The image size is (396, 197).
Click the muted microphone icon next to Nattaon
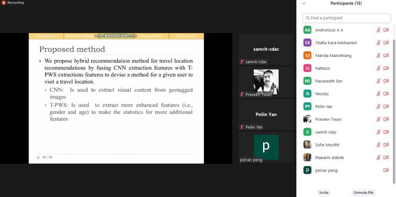click(379, 68)
